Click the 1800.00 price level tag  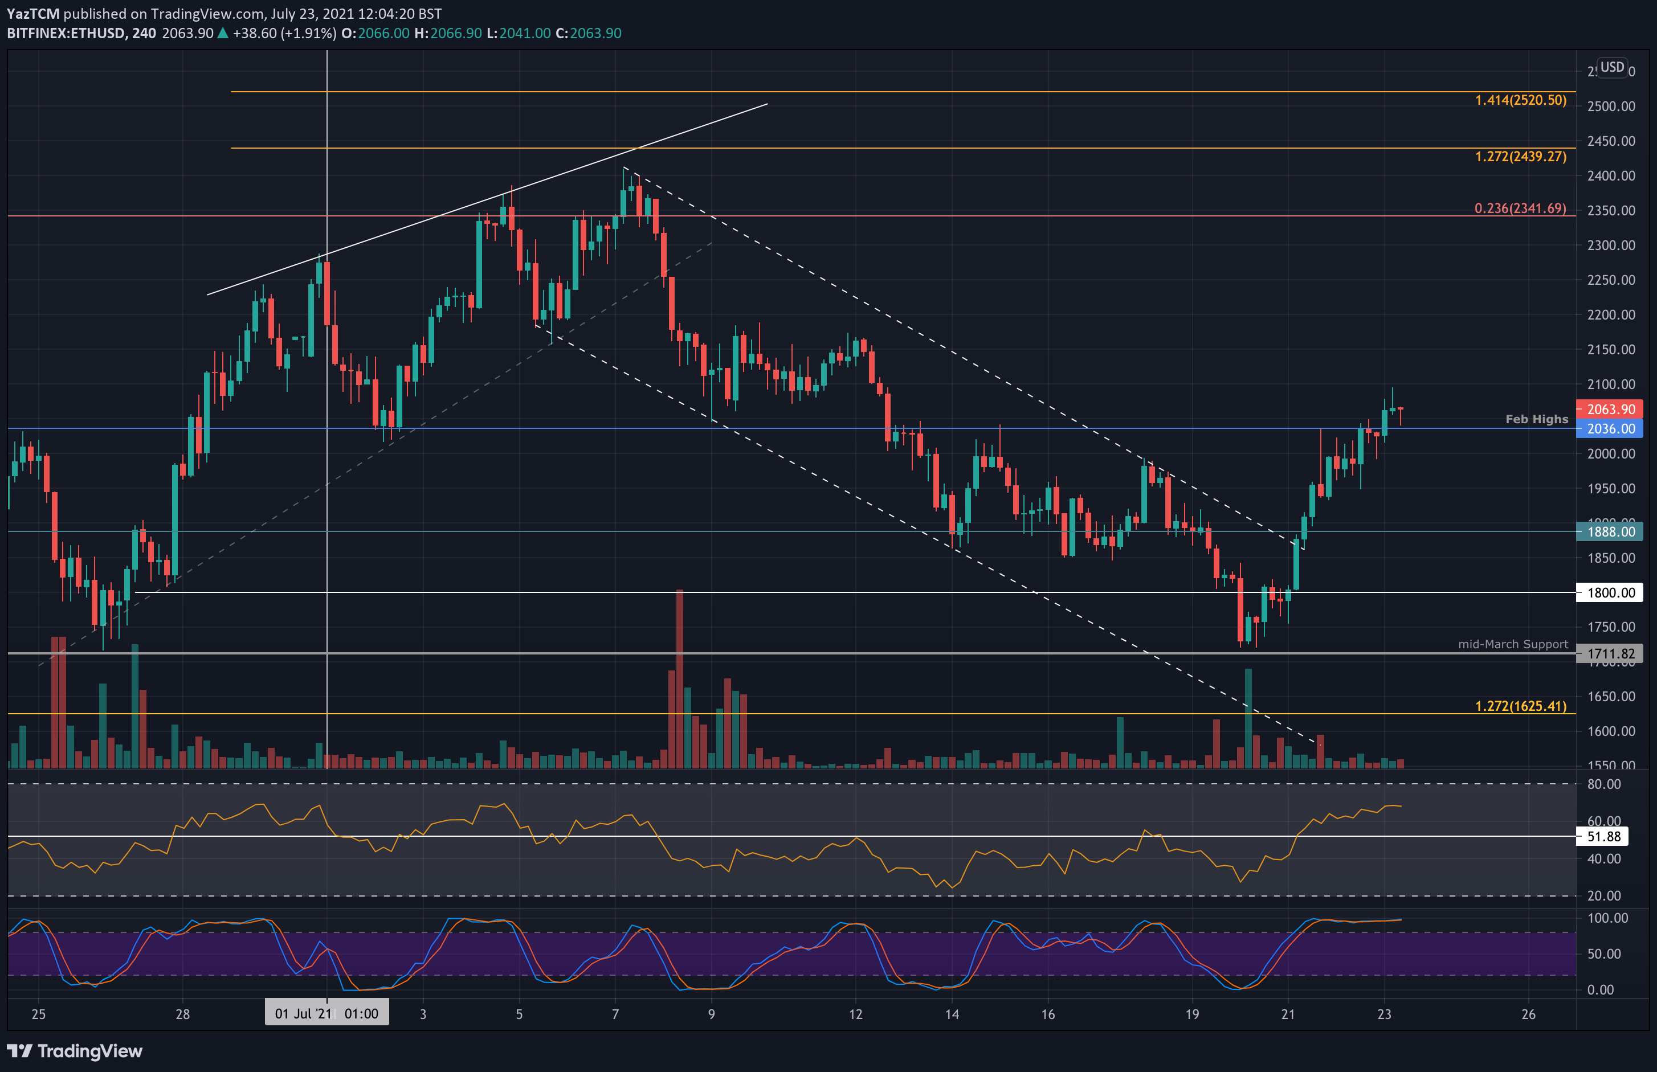click(1610, 593)
